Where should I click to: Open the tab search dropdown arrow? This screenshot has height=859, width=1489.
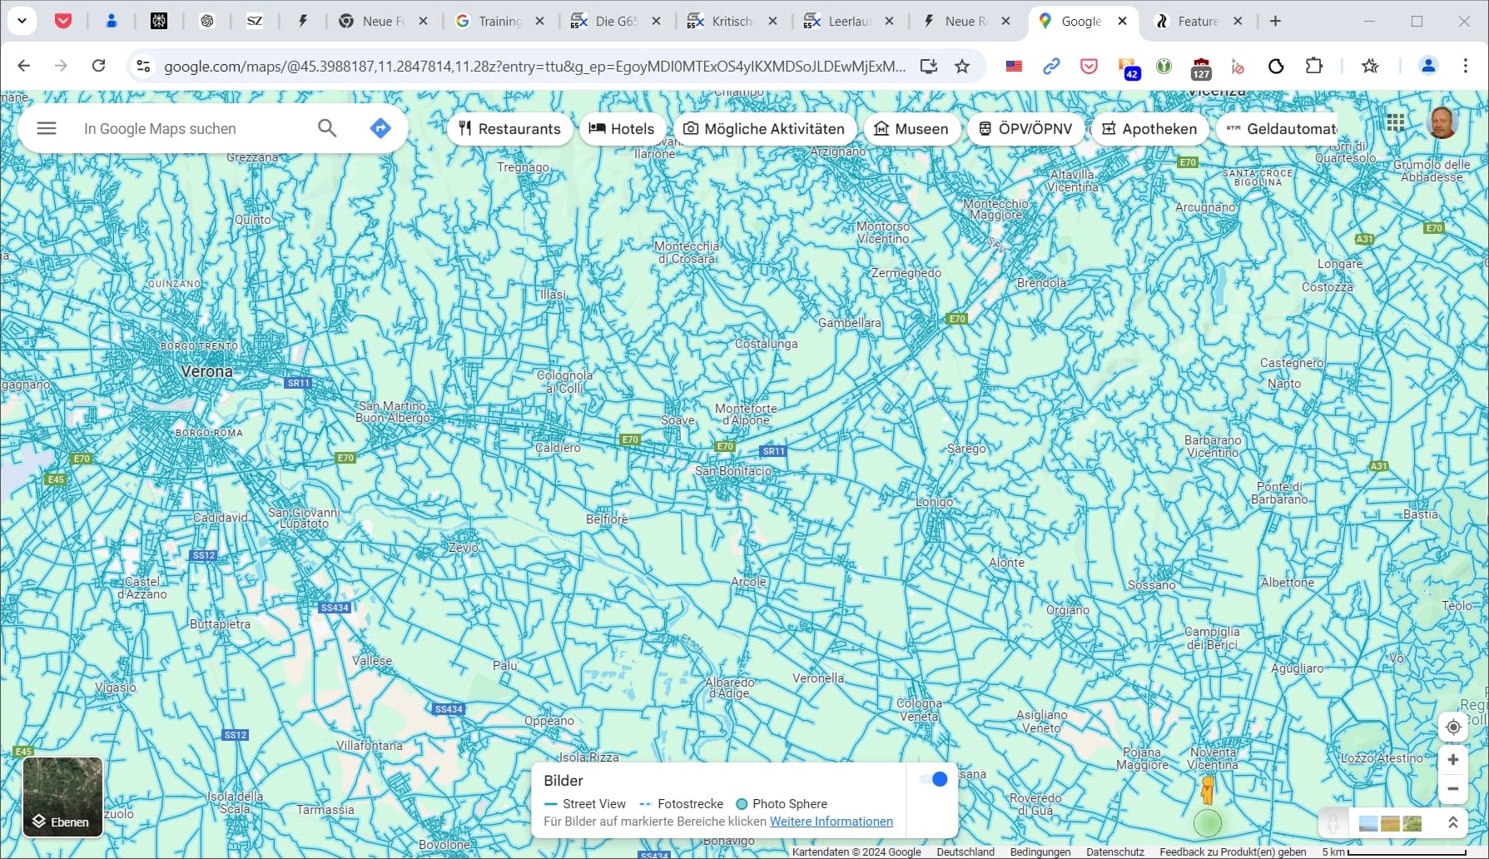coord(22,21)
